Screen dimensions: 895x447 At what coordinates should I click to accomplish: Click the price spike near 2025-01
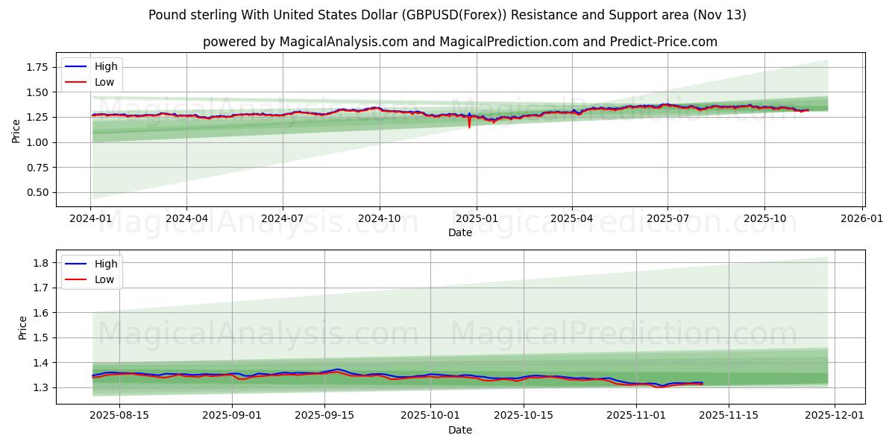point(469,123)
